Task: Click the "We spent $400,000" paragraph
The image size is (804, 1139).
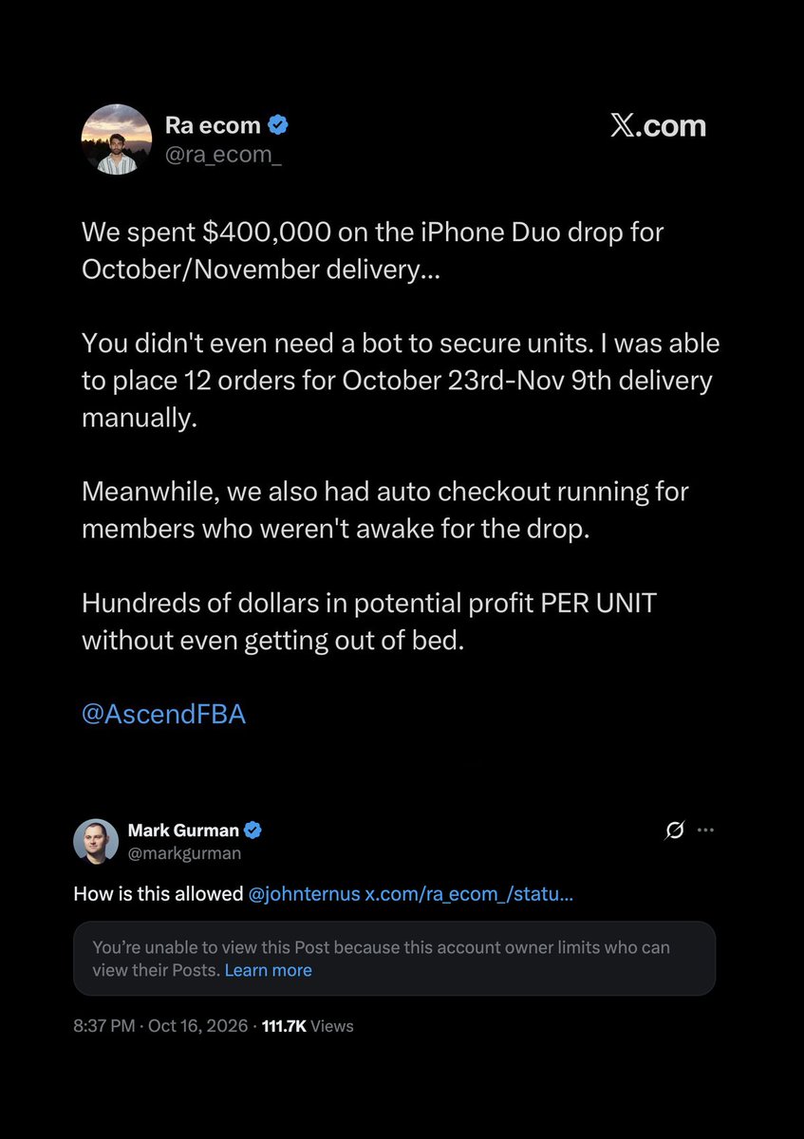Action: click(372, 251)
